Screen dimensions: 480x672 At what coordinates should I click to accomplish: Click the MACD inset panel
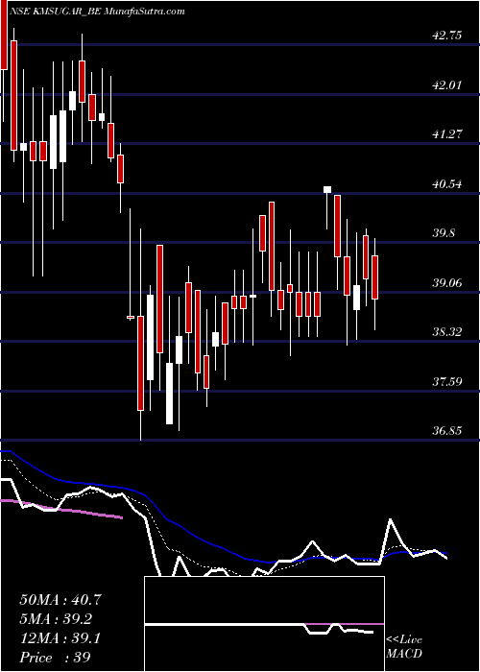click(264, 624)
